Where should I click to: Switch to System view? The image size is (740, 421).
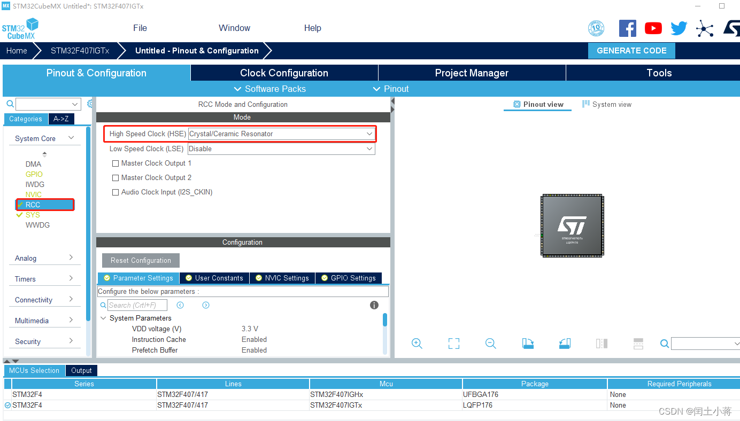click(x=607, y=105)
